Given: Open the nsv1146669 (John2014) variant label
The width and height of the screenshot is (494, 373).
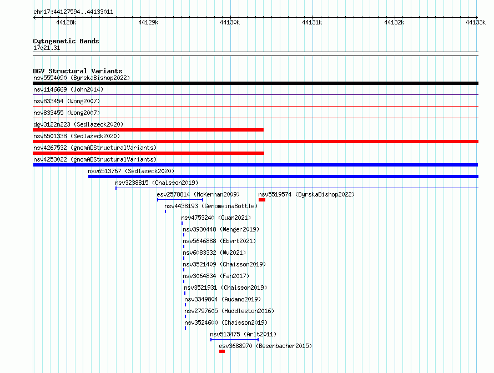Looking at the screenshot, I should tap(68, 89).
